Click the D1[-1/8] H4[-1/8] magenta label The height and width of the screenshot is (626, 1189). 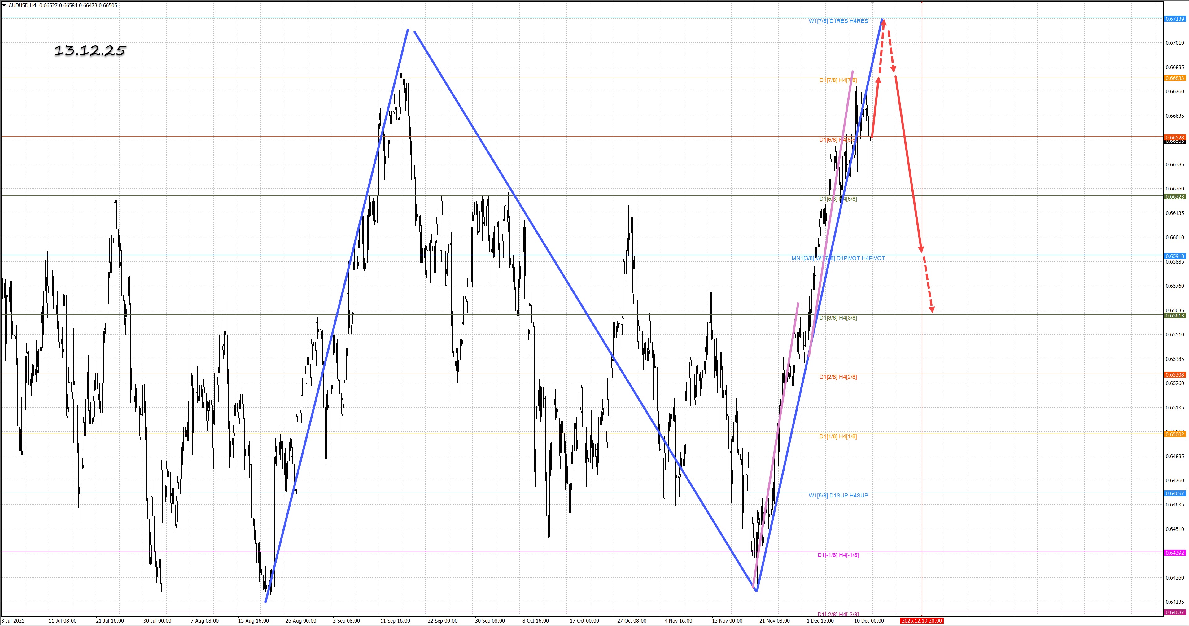pyautogui.click(x=838, y=555)
